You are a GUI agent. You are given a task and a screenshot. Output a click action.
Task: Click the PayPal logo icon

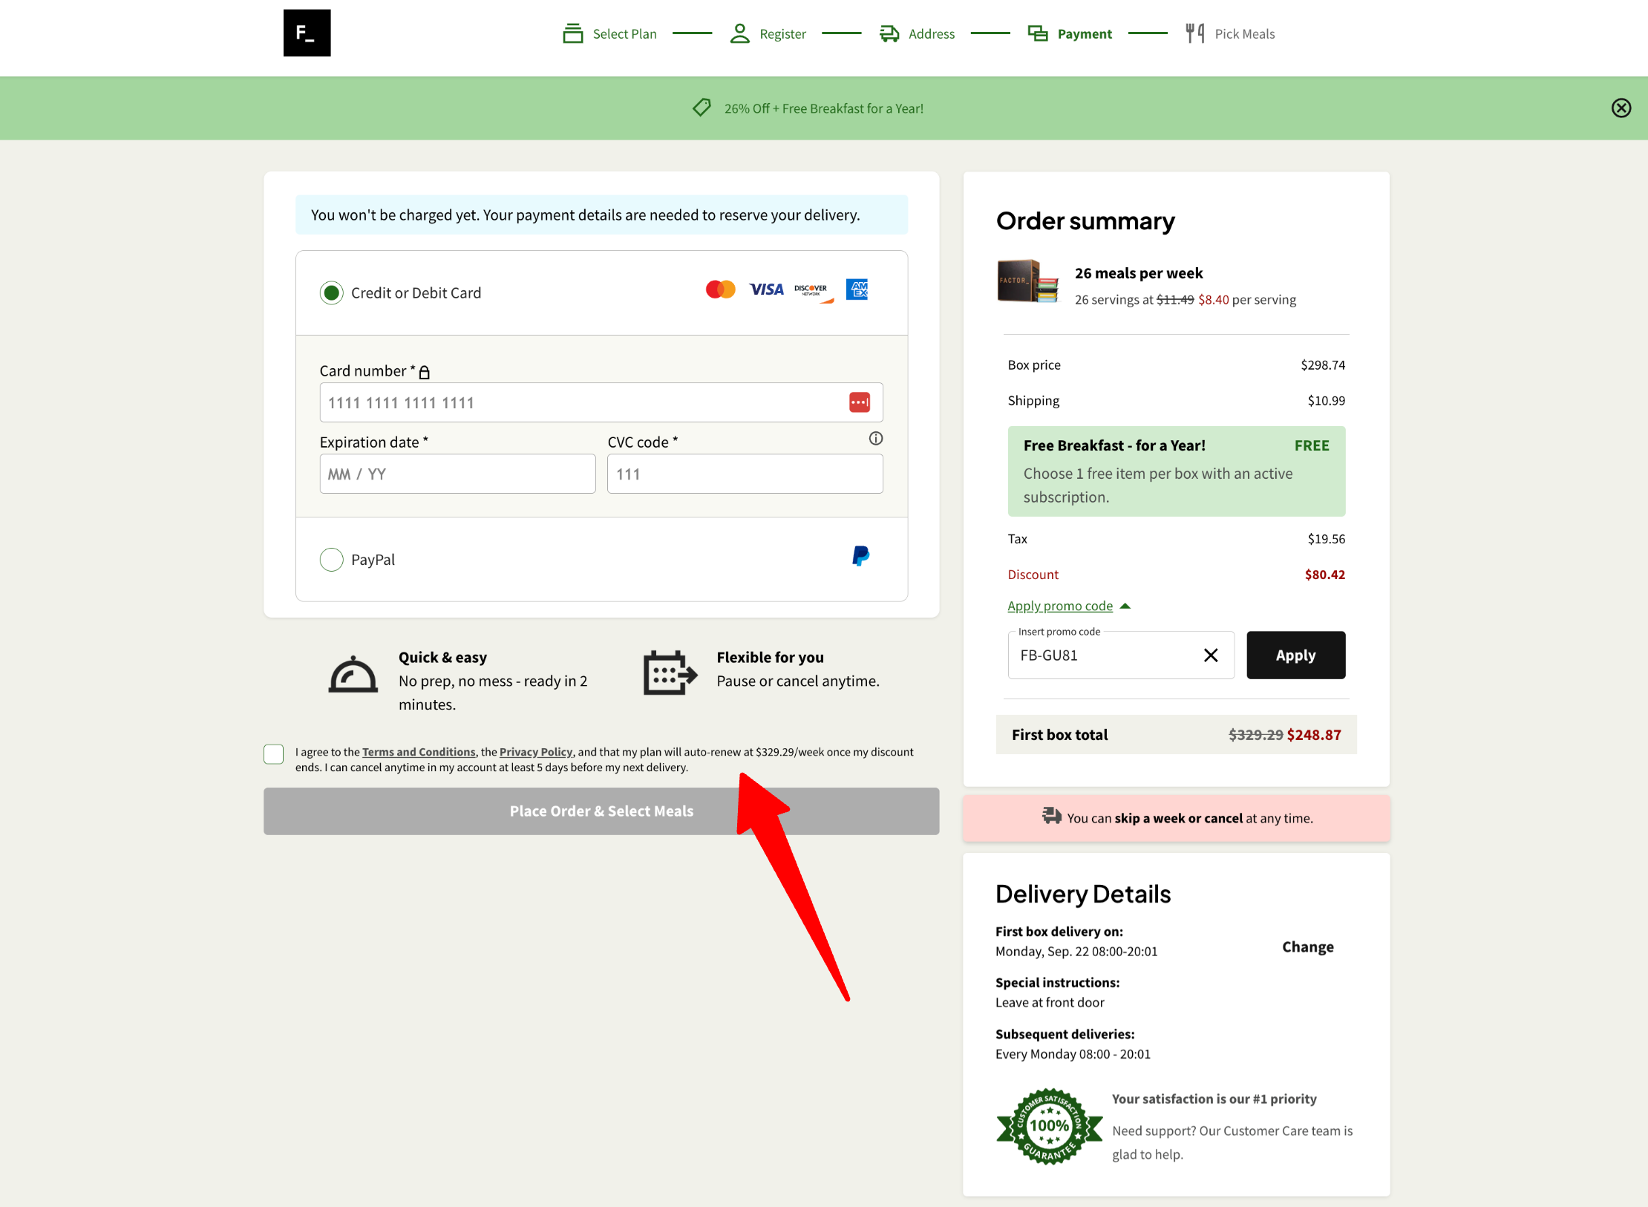pos(860,556)
